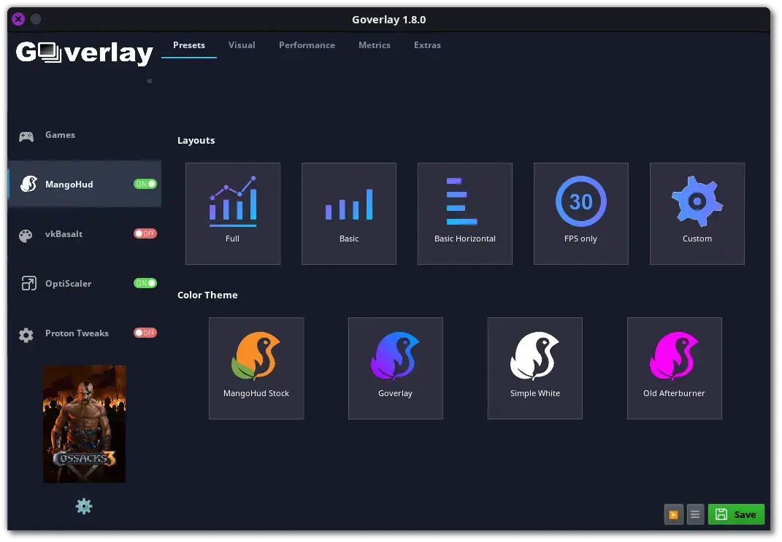Click the green Save button
782x542 pixels.
click(736, 514)
